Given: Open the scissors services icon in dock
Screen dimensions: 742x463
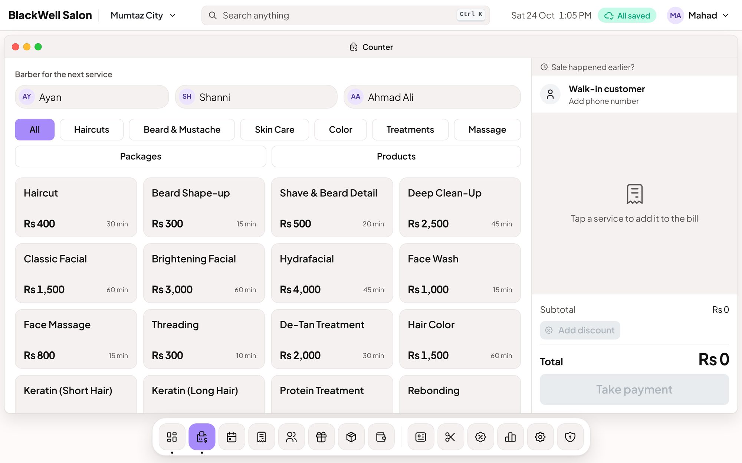Looking at the screenshot, I should pos(450,437).
